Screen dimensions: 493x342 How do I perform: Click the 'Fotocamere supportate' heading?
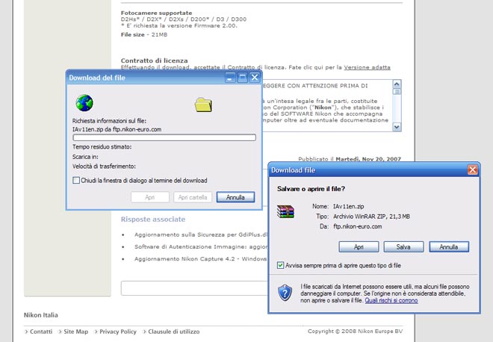click(x=156, y=13)
